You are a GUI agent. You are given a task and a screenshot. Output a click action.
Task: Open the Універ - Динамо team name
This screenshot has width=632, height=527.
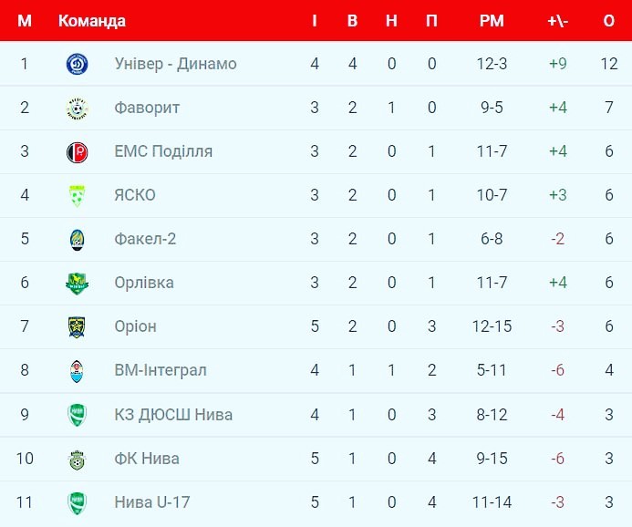(x=175, y=64)
